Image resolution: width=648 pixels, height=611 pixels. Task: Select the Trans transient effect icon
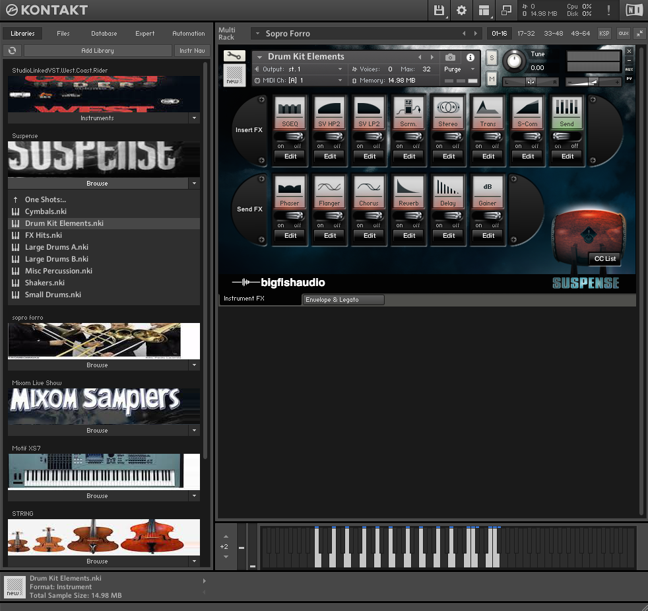(488, 112)
